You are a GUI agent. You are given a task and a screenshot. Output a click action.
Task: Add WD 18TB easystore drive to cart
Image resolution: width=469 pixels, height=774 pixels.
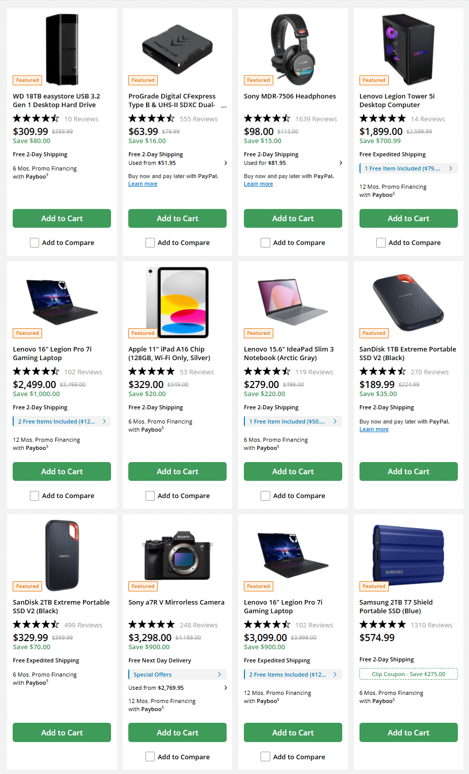pos(61,218)
